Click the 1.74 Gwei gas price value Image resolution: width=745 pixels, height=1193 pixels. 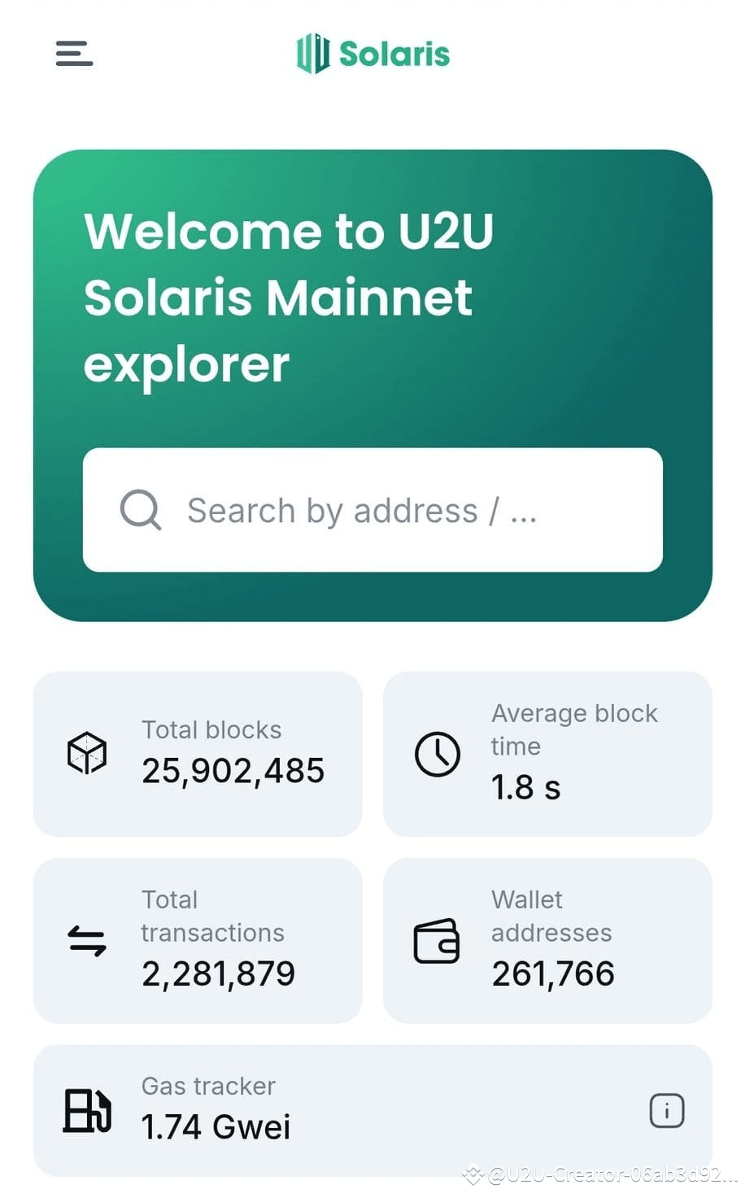pos(215,1127)
